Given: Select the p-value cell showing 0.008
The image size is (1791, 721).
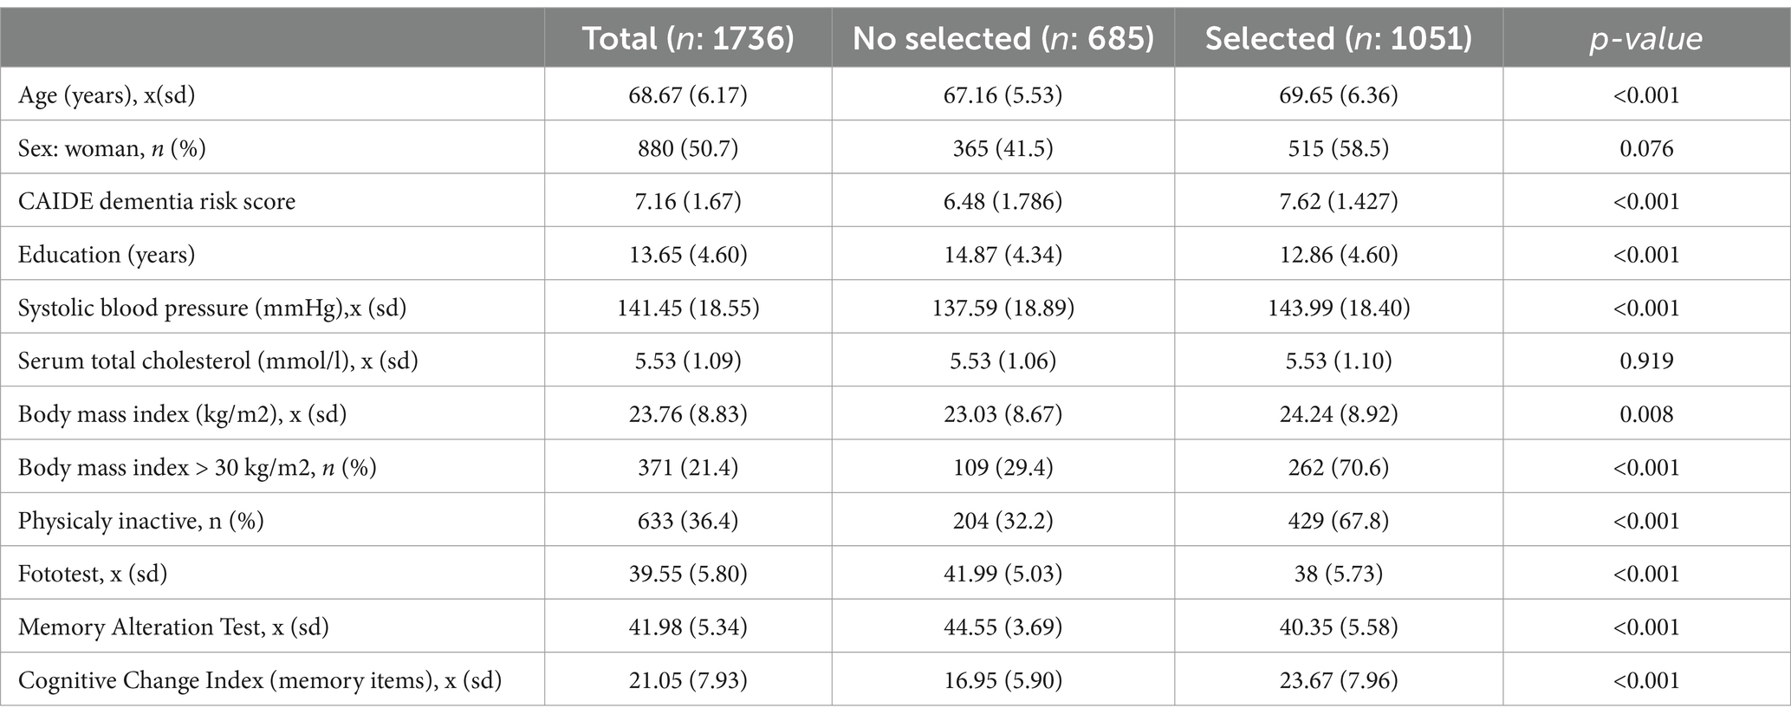Looking at the screenshot, I should tap(1646, 414).
